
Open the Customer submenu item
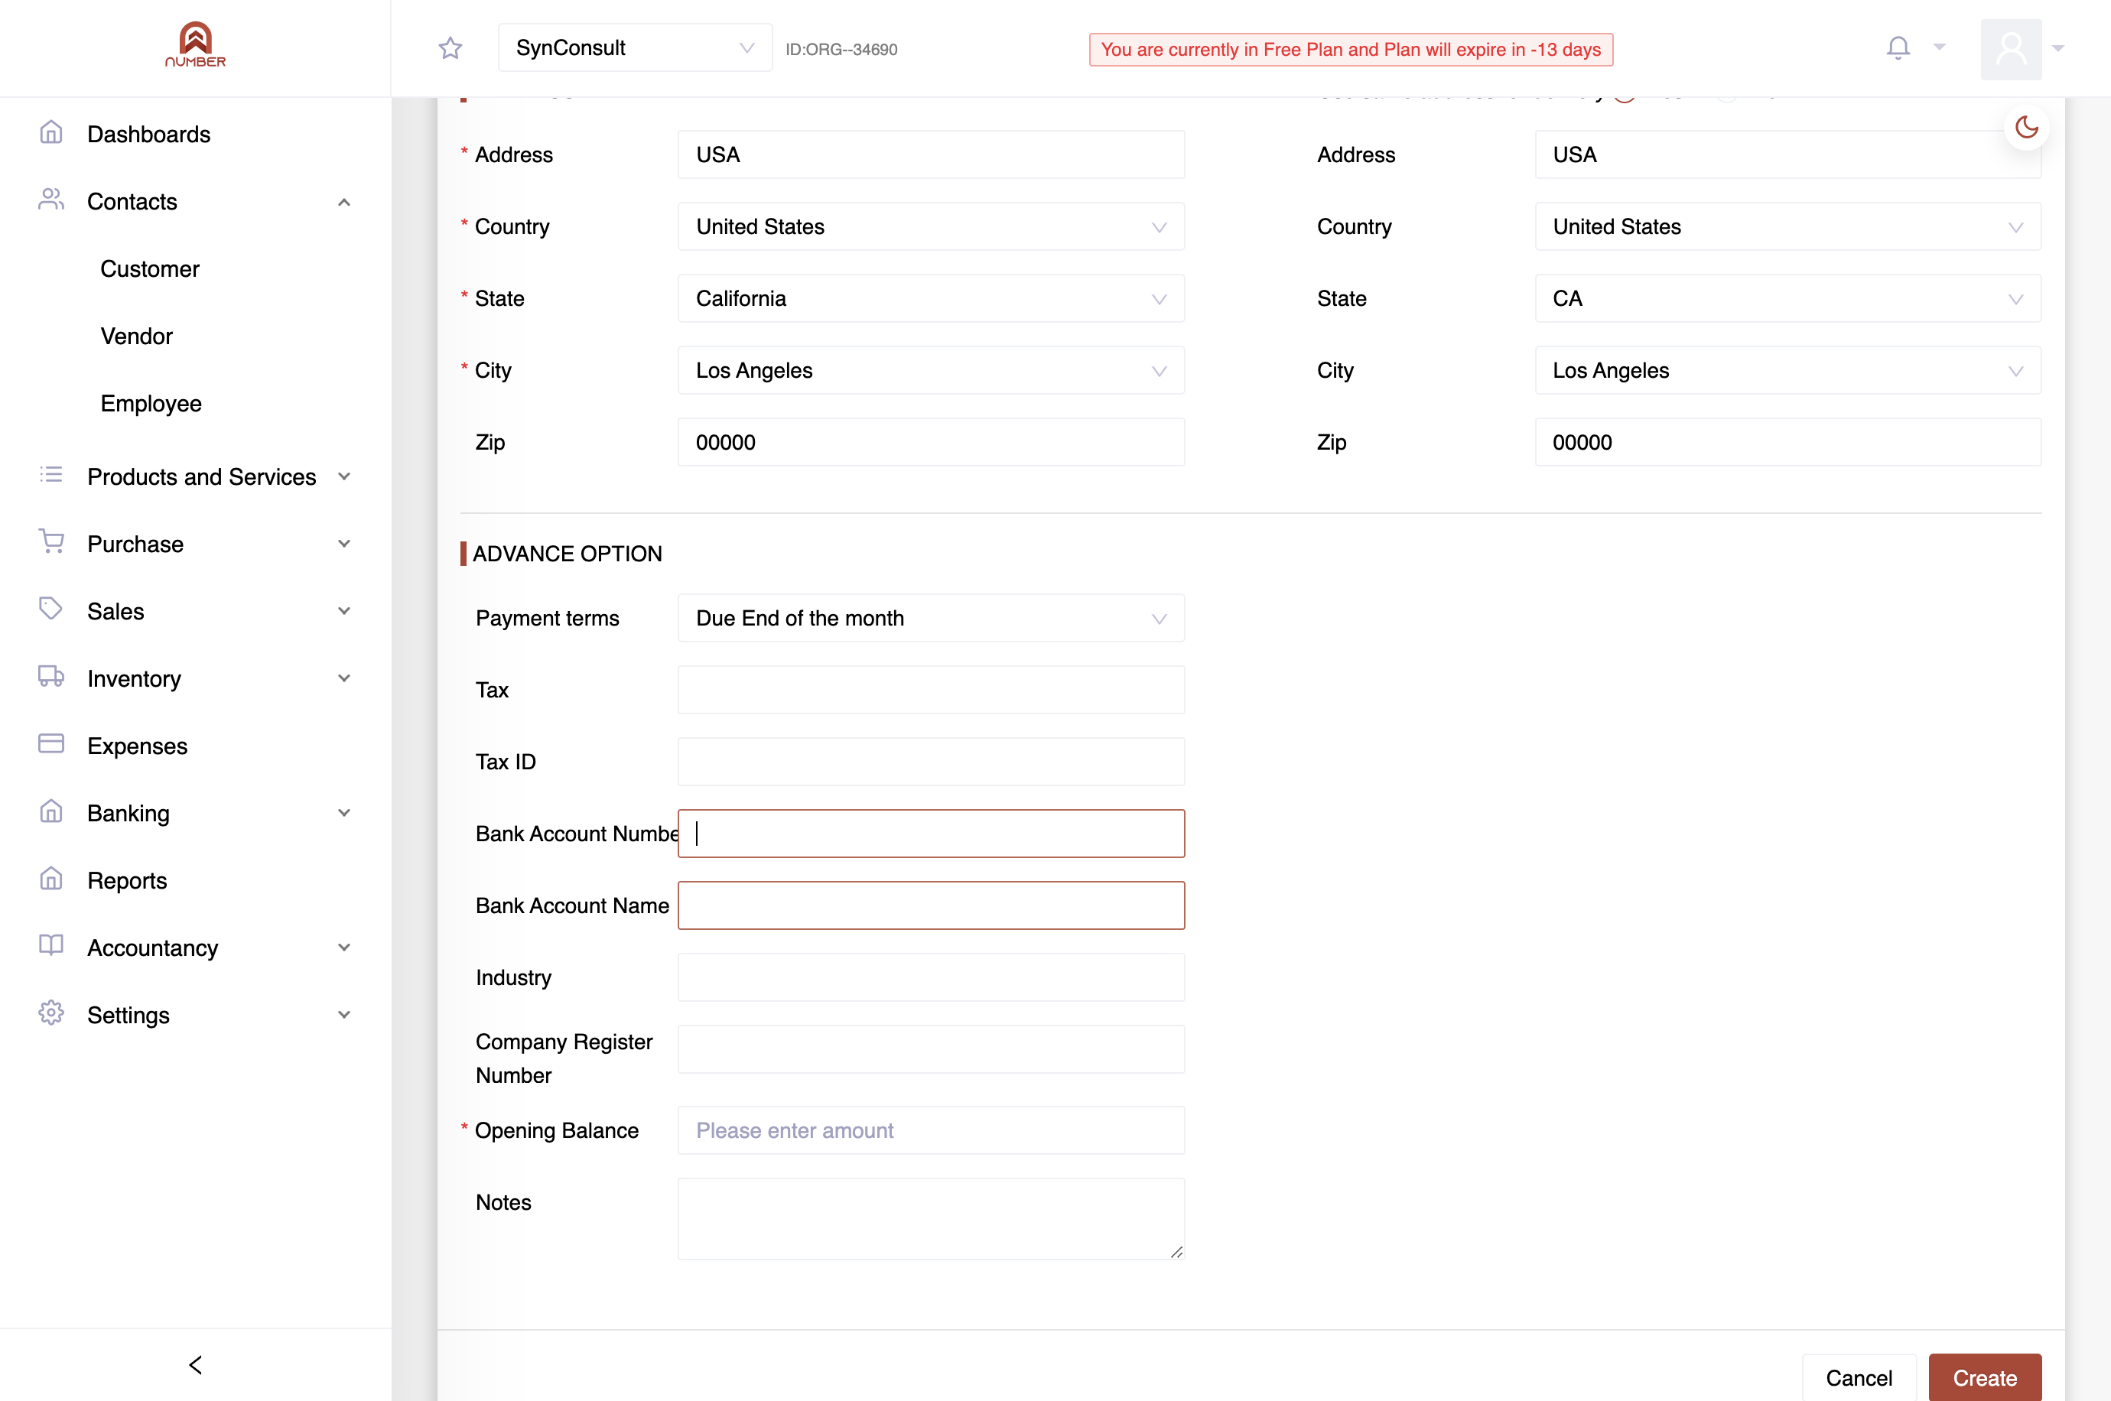click(x=150, y=269)
